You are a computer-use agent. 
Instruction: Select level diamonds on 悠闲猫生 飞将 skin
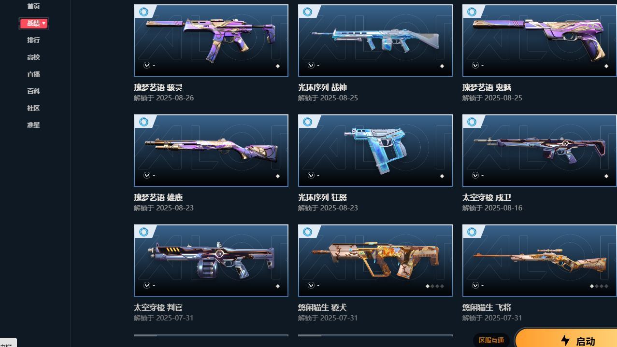coord(599,286)
